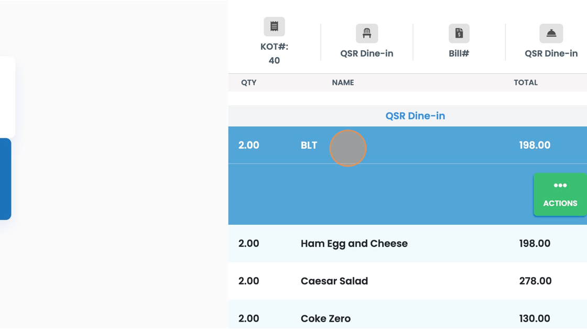
Task: Click the QSR Dine-in section header
Action: pos(415,116)
